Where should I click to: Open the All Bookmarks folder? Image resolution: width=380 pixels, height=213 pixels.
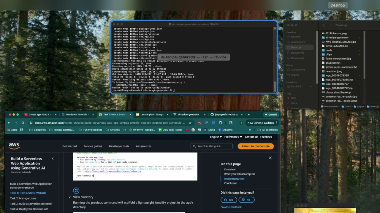267,130
